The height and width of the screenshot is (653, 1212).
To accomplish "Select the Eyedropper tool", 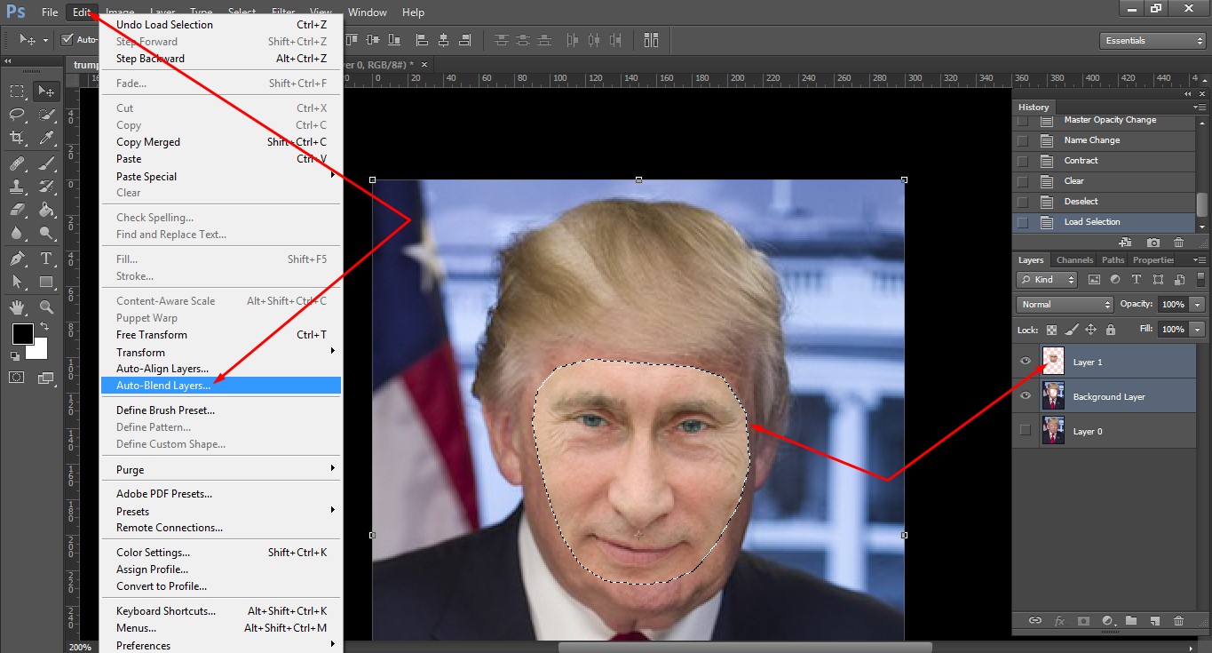I will 46,138.
